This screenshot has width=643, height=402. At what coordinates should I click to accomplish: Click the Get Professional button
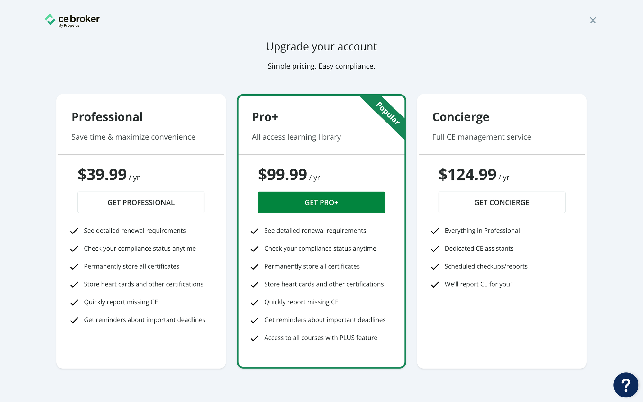[x=141, y=202]
